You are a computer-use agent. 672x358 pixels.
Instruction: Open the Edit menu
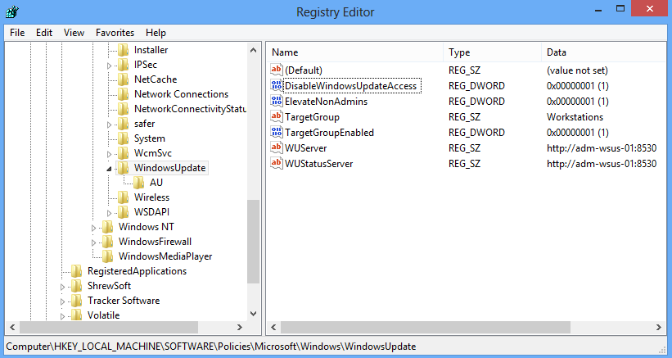pyautogui.click(x=44, y=33)
